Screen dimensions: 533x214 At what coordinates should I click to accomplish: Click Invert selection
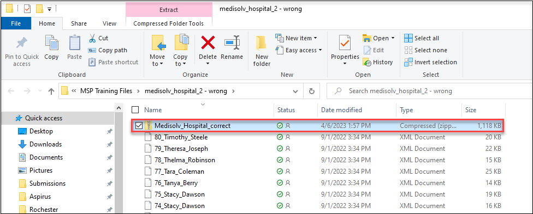(x=430, y=62)
